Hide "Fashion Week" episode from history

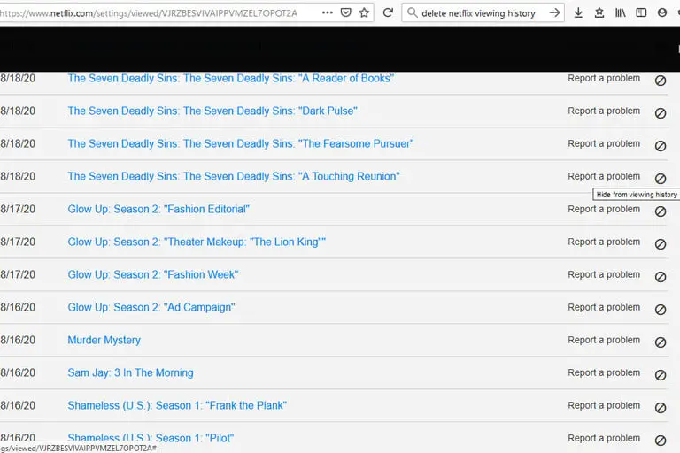click(x=660, y=277)
